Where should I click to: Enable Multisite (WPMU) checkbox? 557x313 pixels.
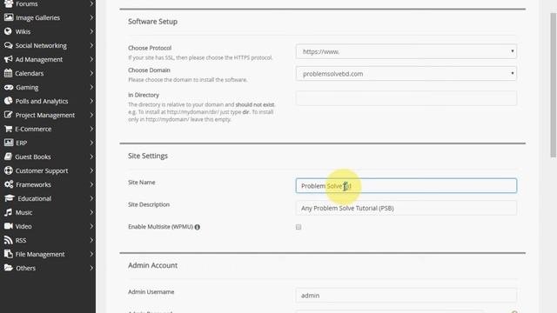(x=299, y=227)
